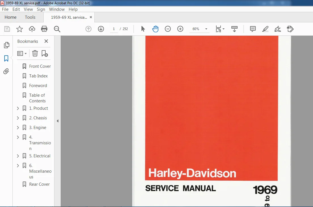Click the 60% zoom value field

pyautogui.click(x=196, y=29)
